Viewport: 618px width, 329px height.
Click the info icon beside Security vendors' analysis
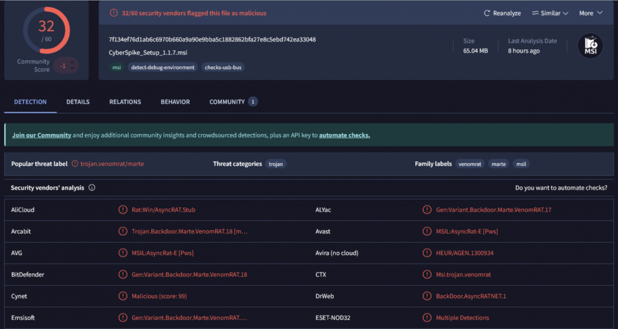[x=92, y=188]
